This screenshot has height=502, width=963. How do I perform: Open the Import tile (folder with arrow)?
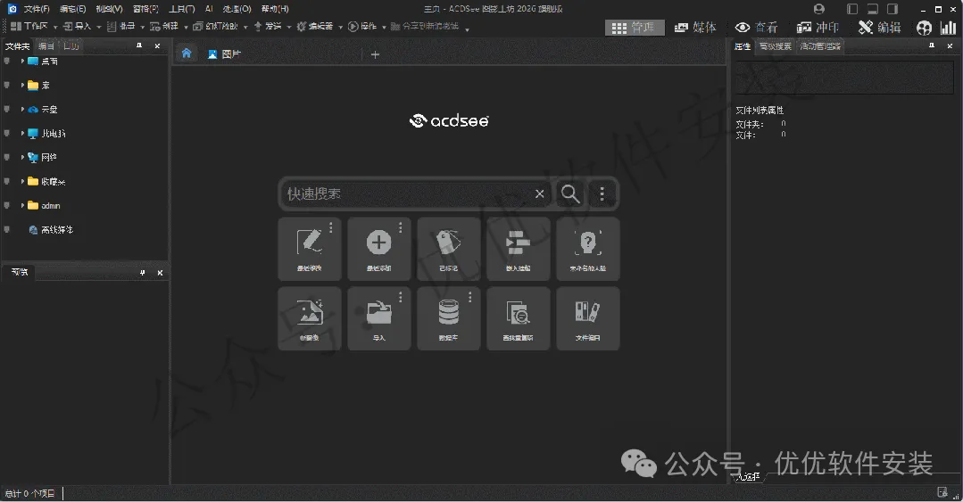379,318
